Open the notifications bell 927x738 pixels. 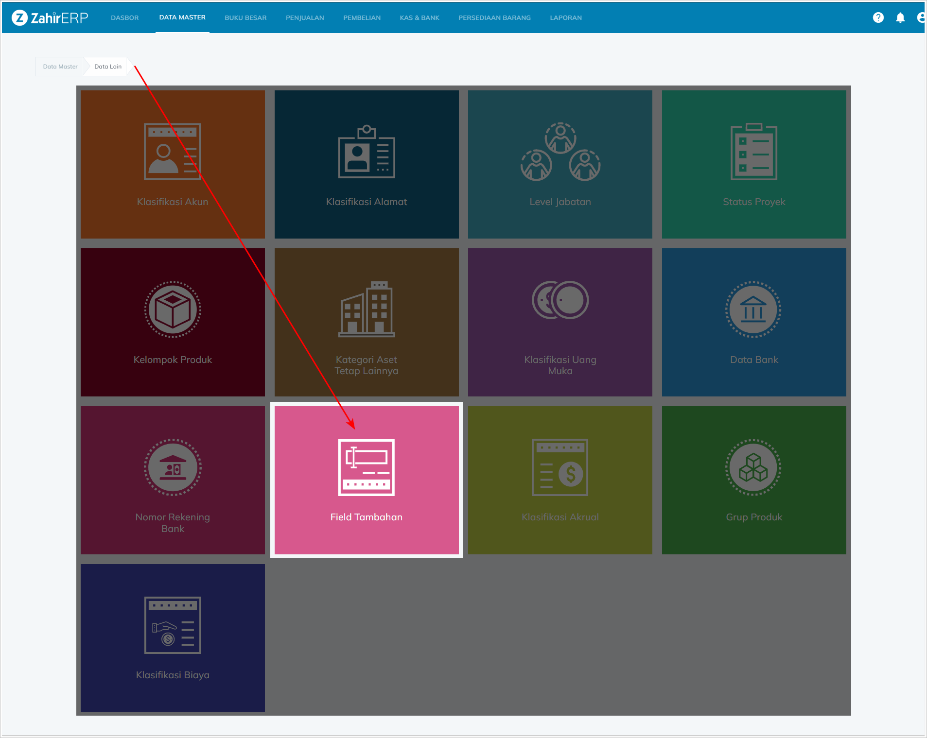(x=900, y=17)
